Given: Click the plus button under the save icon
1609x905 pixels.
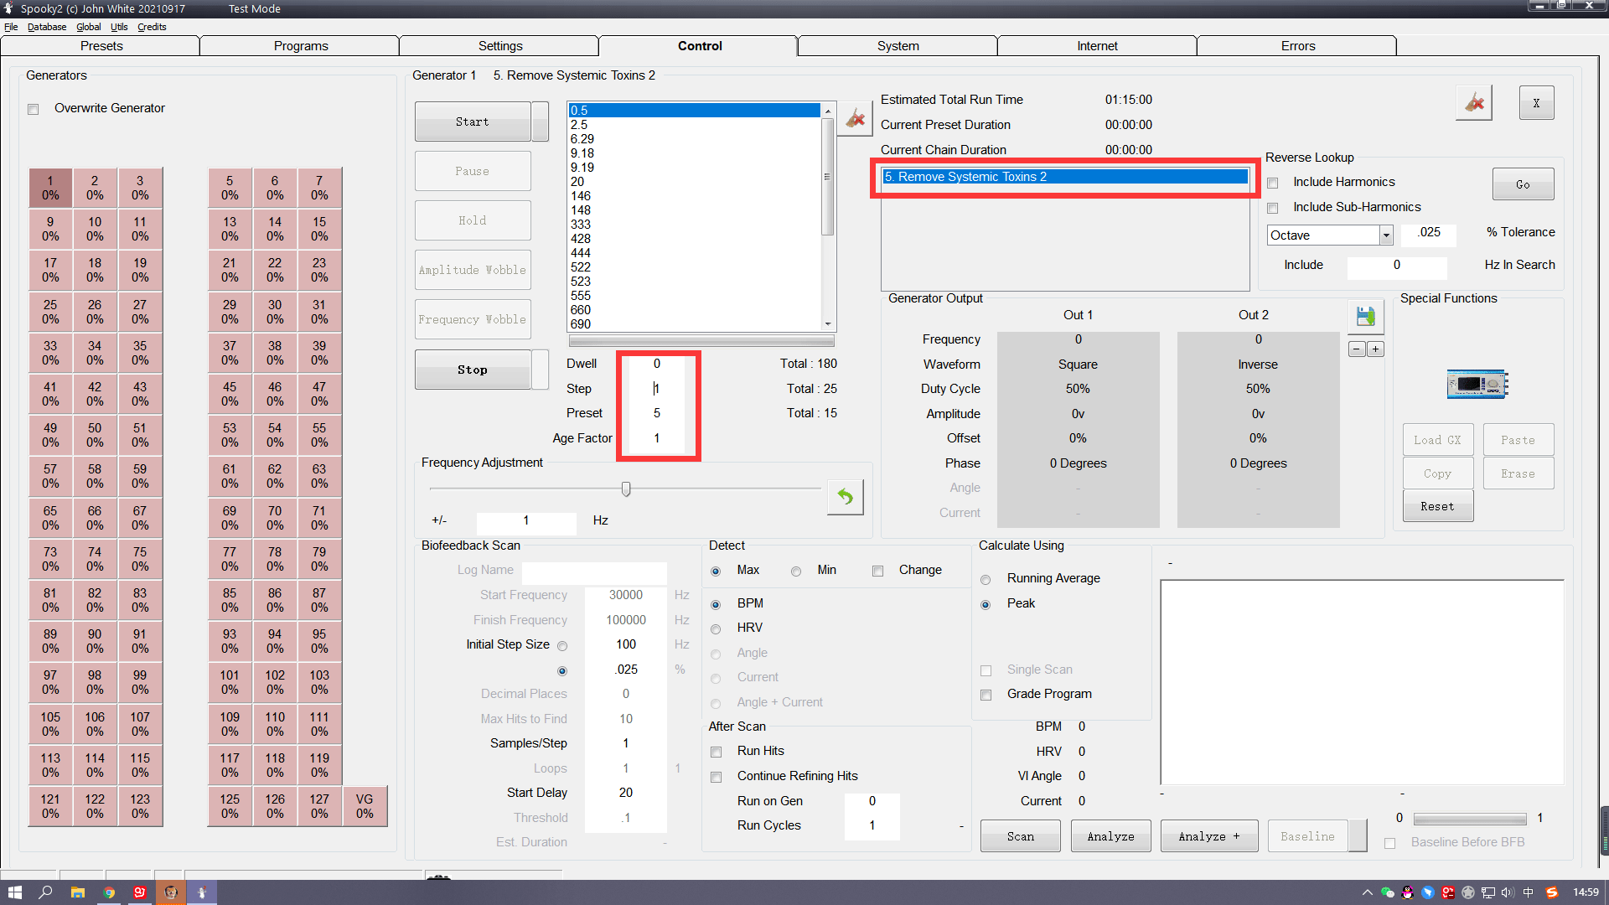Looking at the screenshot, I should 1375,349.
